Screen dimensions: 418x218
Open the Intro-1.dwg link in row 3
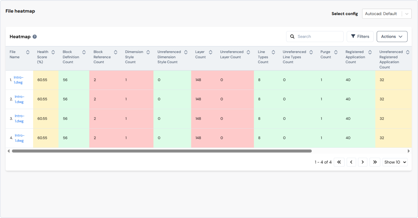[19, 119]
